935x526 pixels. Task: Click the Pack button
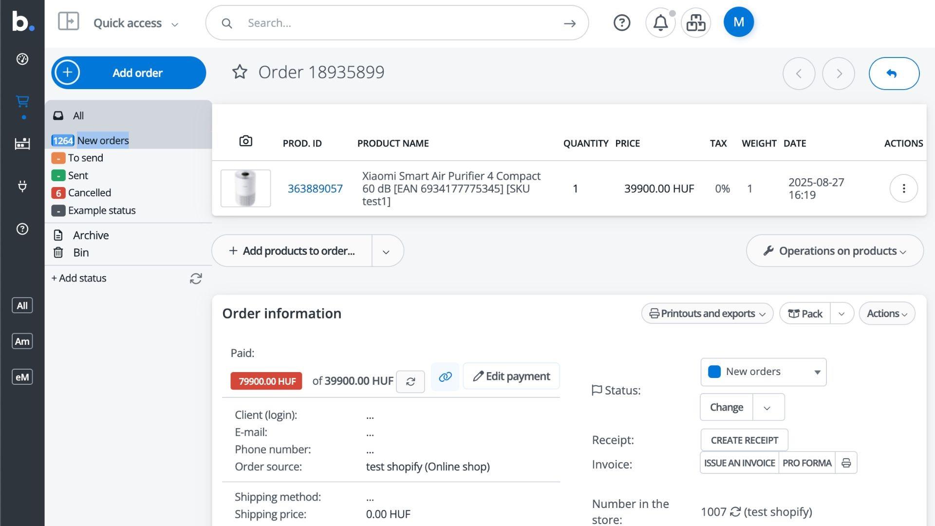tap(805, 314)
